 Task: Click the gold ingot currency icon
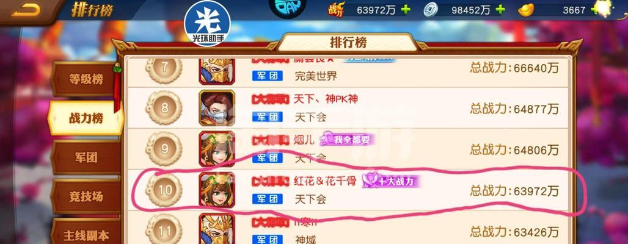point(526,10)
